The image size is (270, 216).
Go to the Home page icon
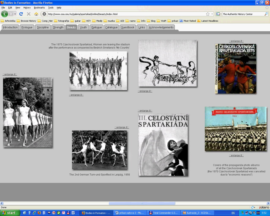[x=36, y=14]
